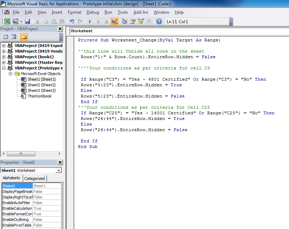The height and width of the screenshot is (229, 289).
Task: Close the Project - VBAProject pane
Action: click(x=60, y=29)
